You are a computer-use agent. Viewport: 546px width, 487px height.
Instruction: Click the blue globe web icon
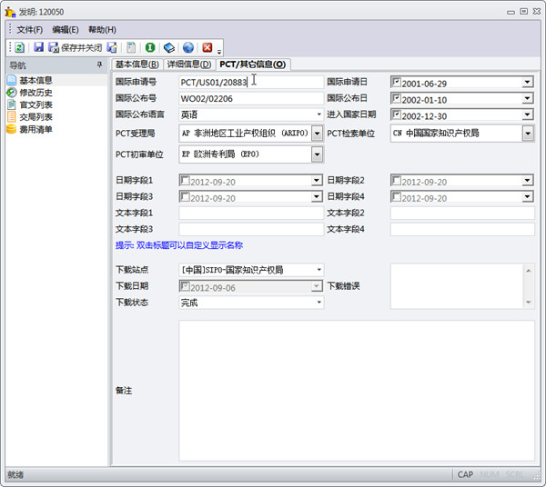[x=188, y=47]
